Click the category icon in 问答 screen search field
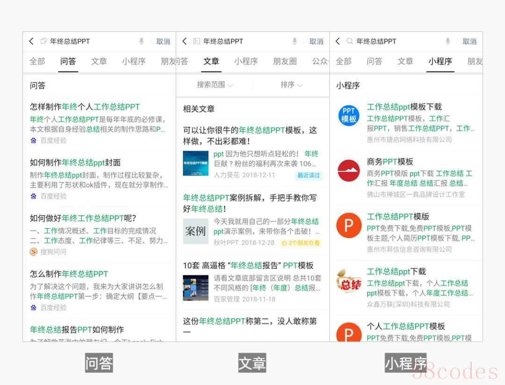505x385 pixels. 43,41
